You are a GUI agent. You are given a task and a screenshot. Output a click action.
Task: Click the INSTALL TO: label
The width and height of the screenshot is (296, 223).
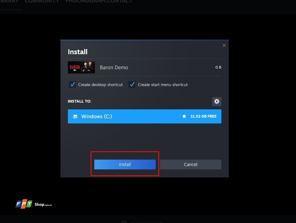pyautogui.click(x=80, y=101)
